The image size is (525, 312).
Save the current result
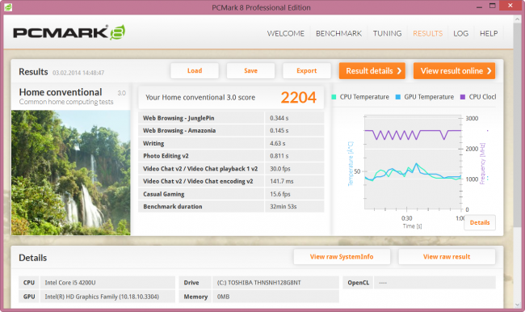point(250,70)
